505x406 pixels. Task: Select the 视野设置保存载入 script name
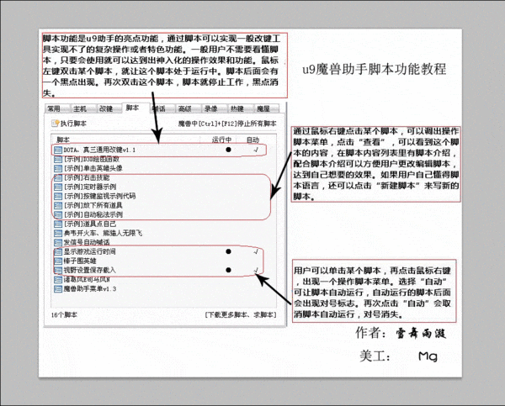pyautogui.click(x=89, y=270)
